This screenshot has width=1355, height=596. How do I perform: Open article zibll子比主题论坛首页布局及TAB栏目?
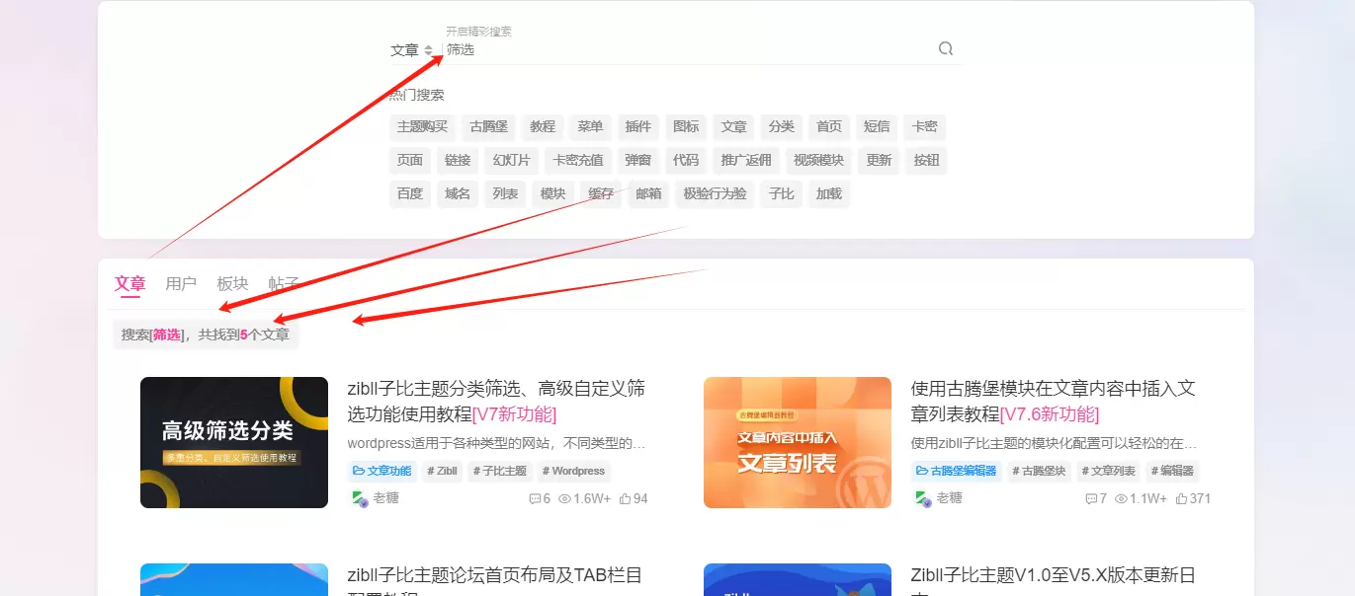pyautogui.click(x=495, y=582)
